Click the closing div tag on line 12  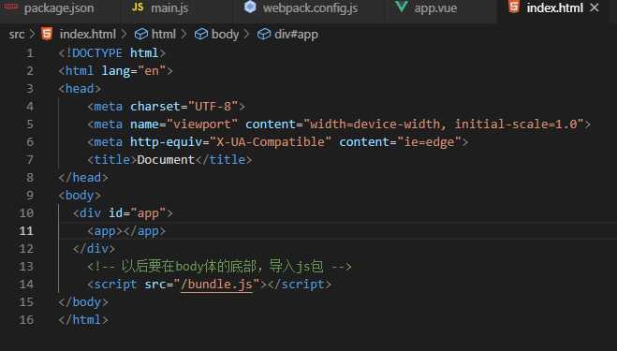pyautogui.click(x=94, y=249)
